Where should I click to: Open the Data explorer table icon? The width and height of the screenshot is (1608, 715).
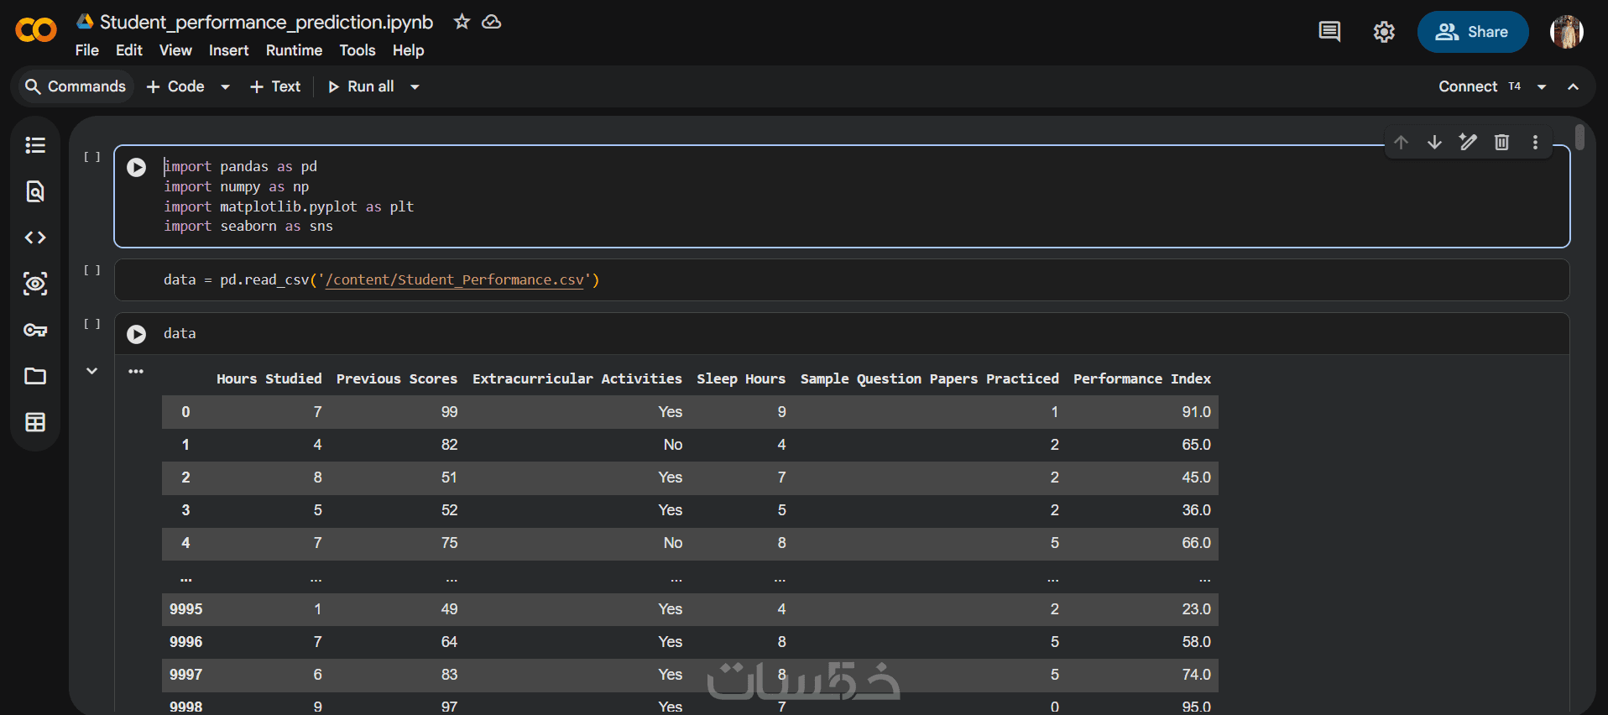pos(35,422)
